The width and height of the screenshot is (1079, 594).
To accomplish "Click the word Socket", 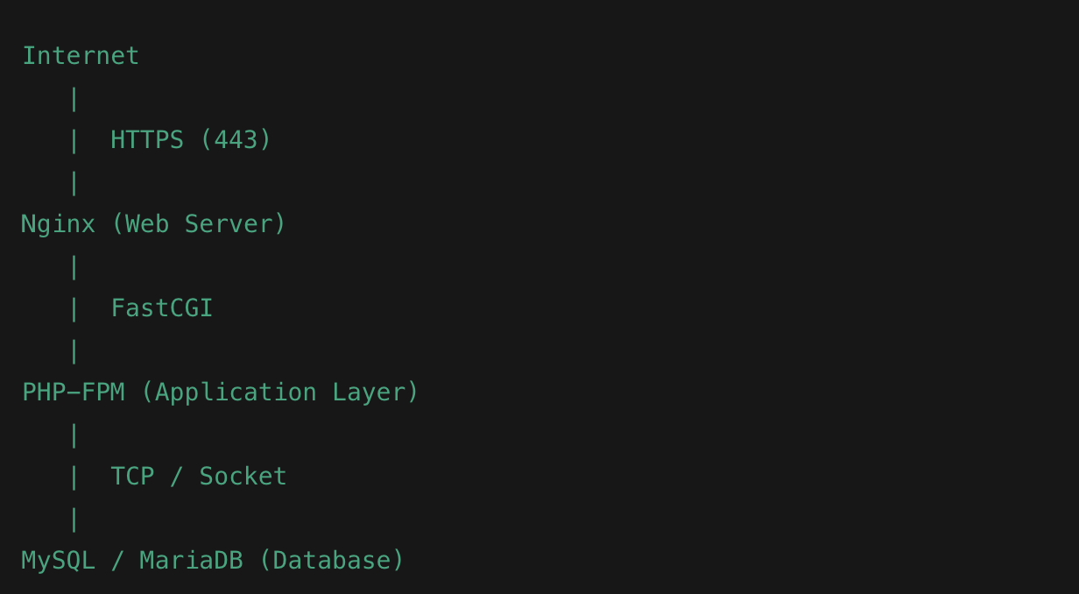I will tap(243, 477).
